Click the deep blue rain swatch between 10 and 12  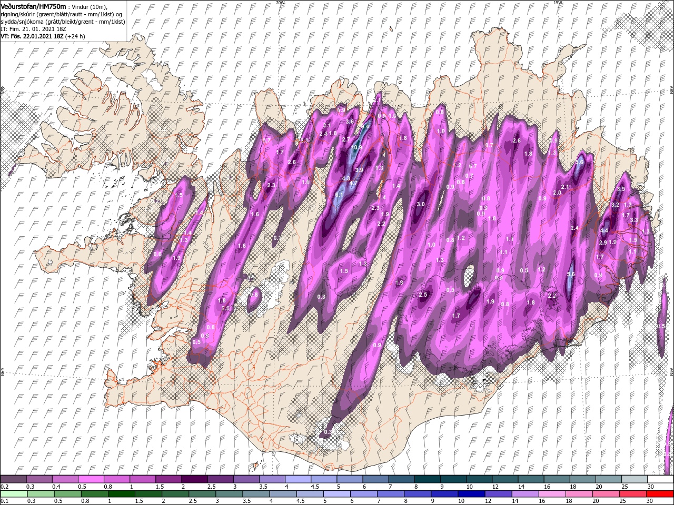(470, 494)
